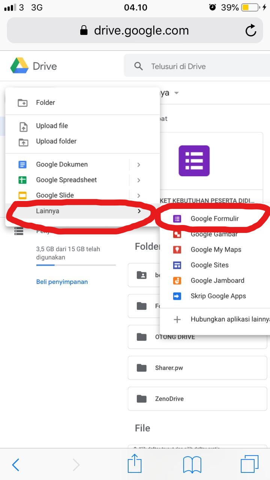Click the Upload file icon

pos(23,127)
